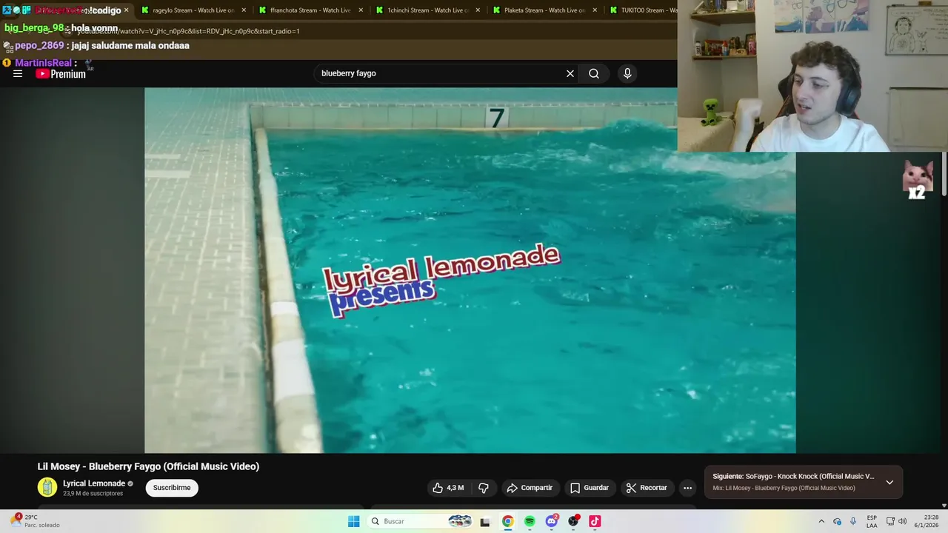Open the Windows Start menu
The image size is (948, 533).
(354, 521)
